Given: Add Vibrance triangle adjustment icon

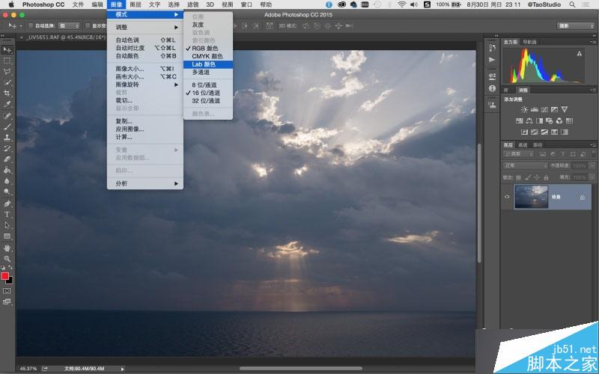Looking at the screenshot, I should (565, 109).
